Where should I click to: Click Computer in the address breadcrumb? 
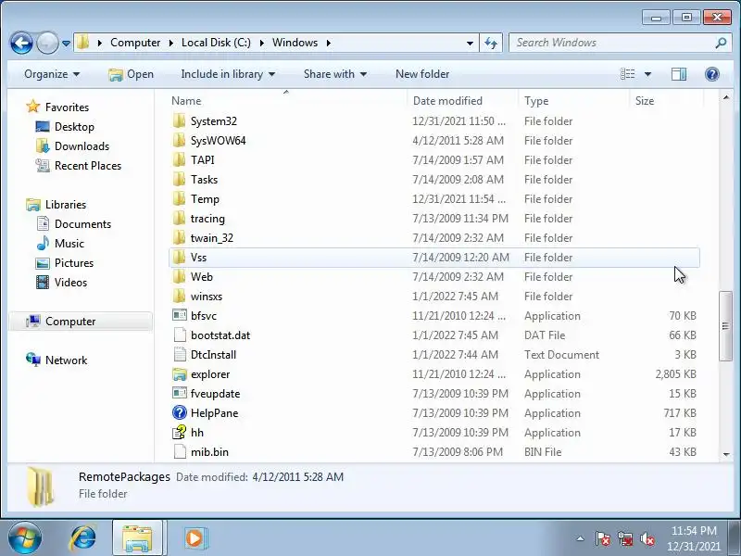135,43
